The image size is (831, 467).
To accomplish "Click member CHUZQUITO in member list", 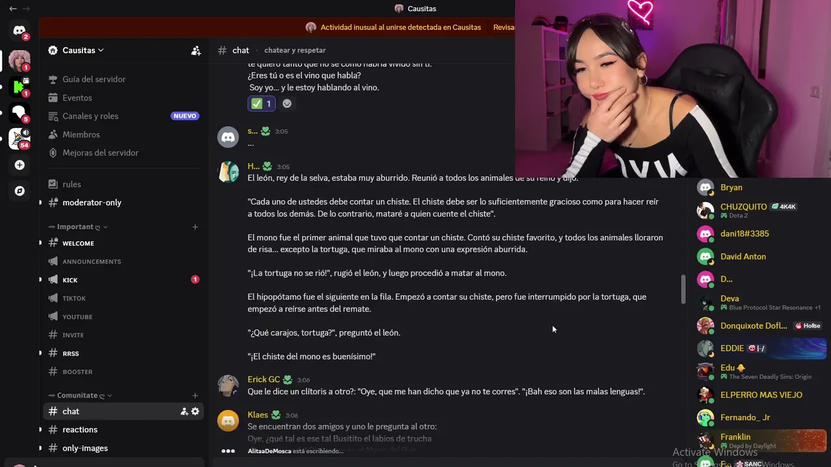I will click(x=743, y=207).
